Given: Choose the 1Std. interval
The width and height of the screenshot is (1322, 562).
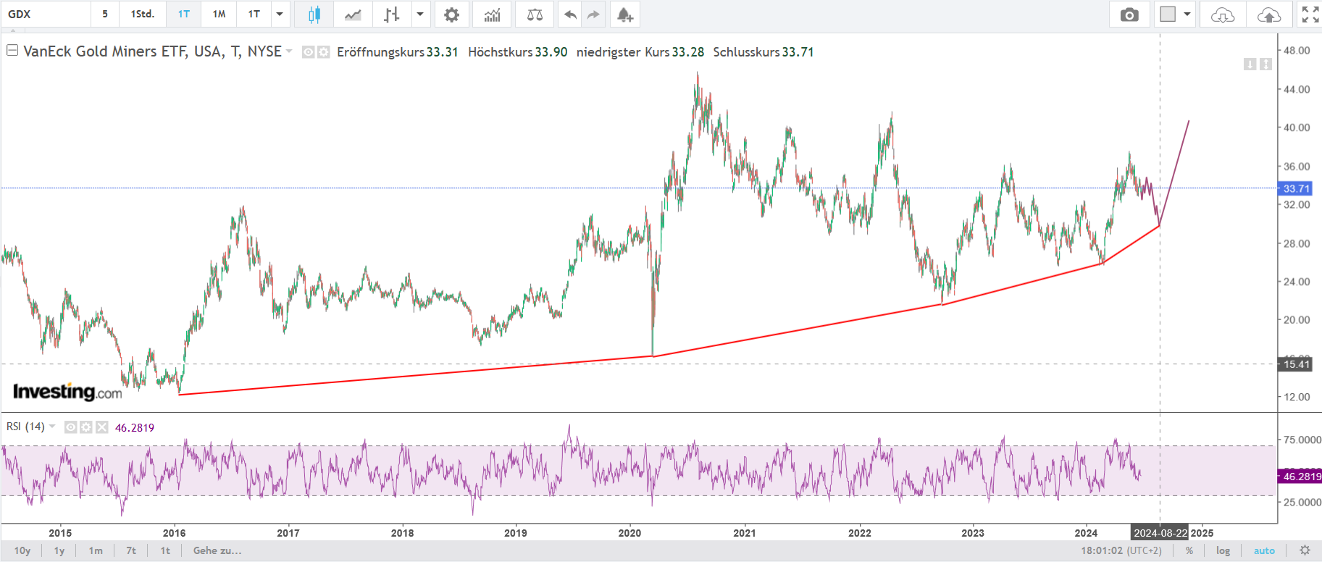Looking at the screenshot, I should click(142, 14).
